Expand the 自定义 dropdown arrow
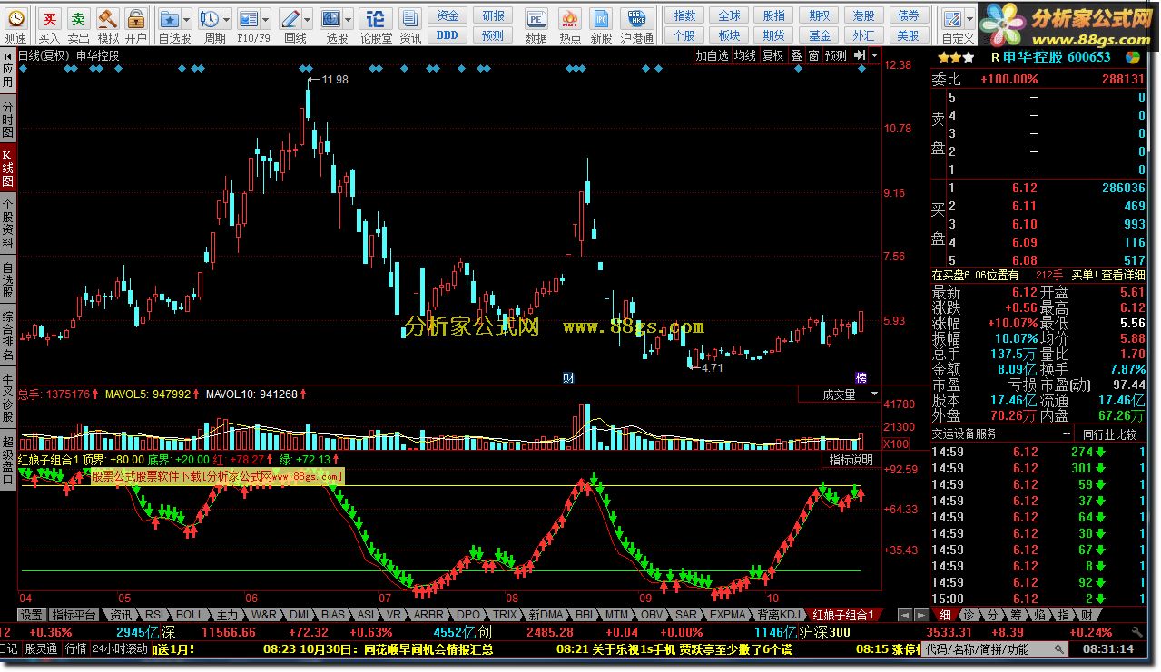This screenshot has height=672, width=1161. (x=969, y=19)
